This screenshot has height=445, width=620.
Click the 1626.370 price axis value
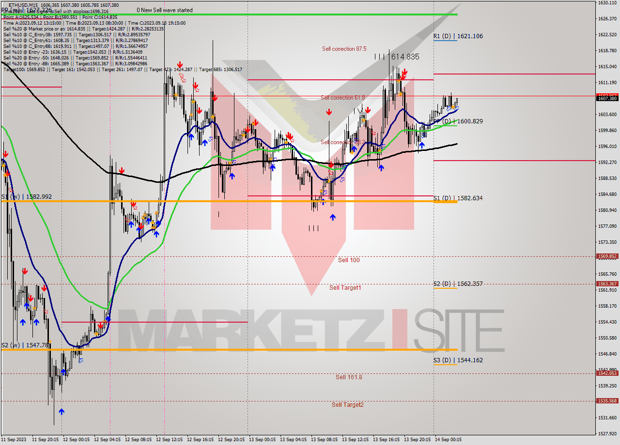click(607, 19)
